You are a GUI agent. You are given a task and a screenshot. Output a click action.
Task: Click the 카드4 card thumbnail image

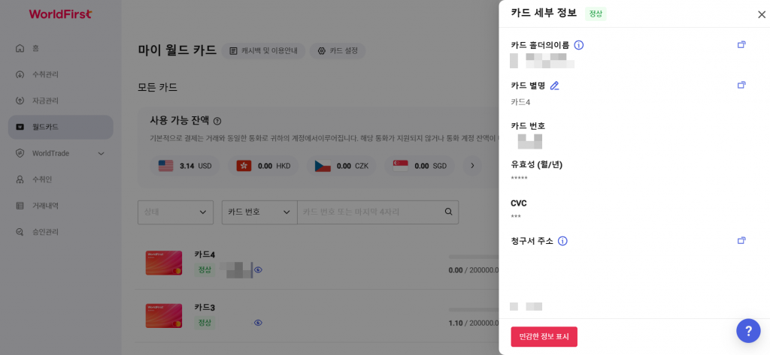click(164, 263)
